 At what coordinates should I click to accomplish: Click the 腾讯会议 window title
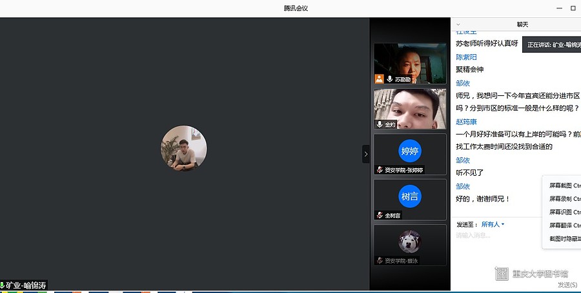[296, 8]
